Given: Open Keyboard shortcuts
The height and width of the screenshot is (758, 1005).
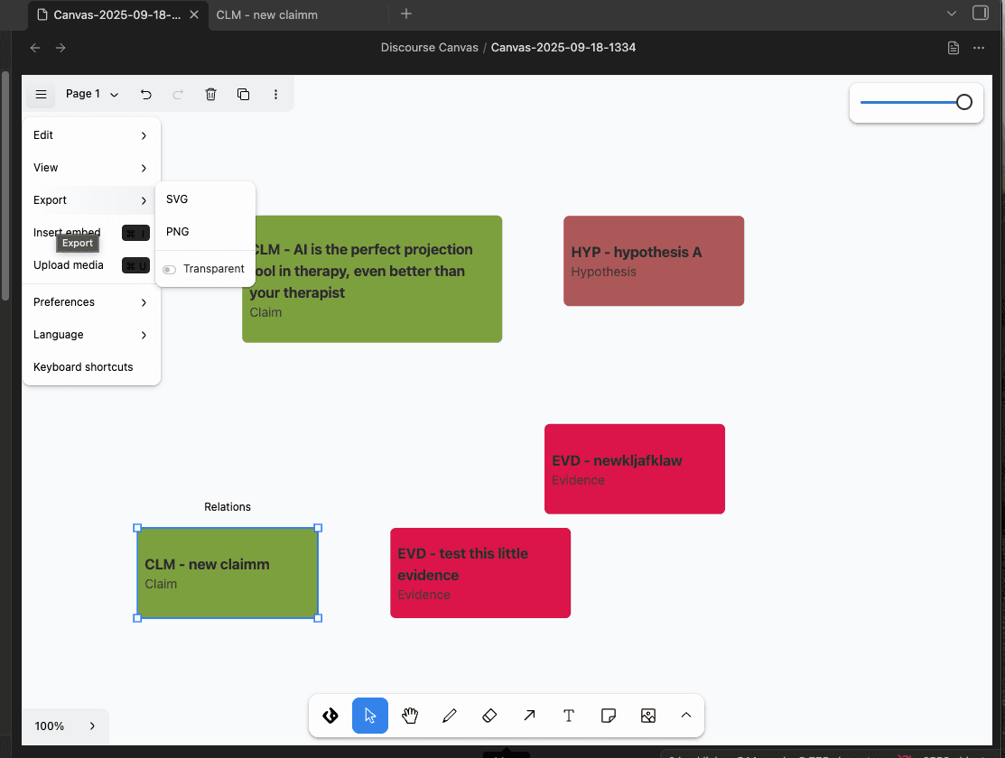Looking at the screenshot, I should coord(82,366).
